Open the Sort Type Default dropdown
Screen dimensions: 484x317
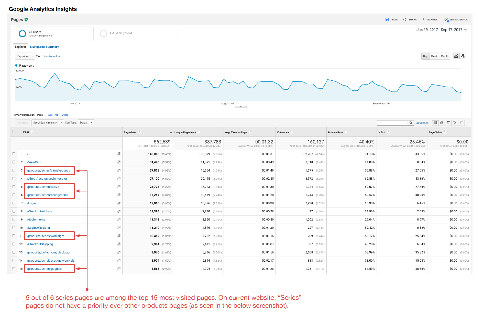86,123
